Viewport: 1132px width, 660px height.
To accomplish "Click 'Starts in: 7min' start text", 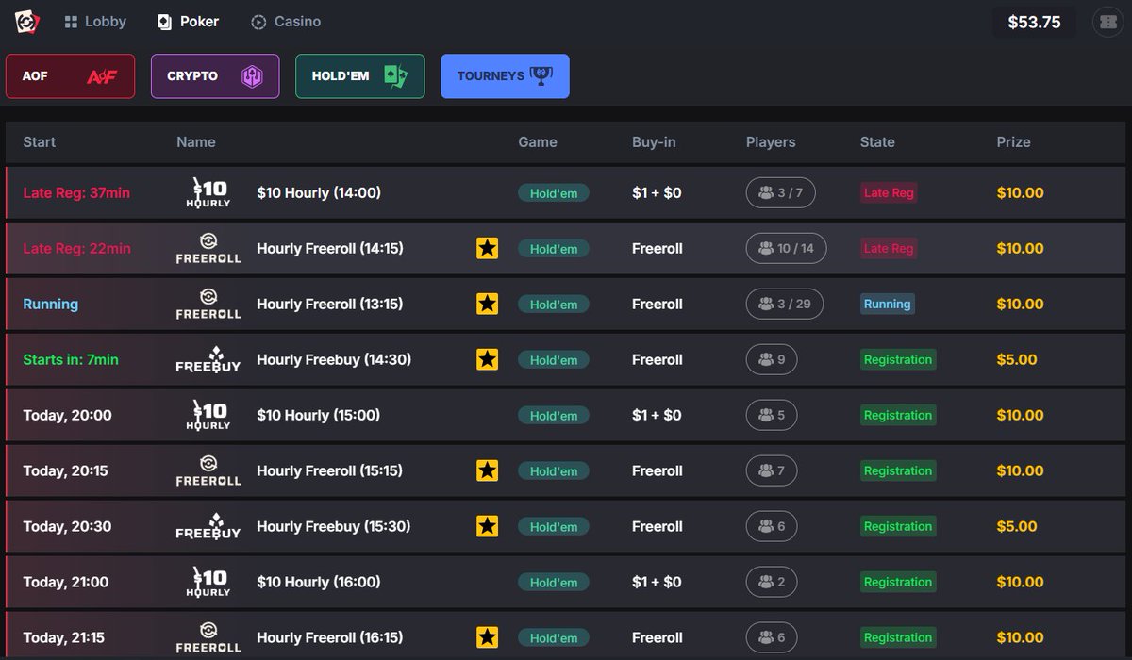I will (71, 360).
